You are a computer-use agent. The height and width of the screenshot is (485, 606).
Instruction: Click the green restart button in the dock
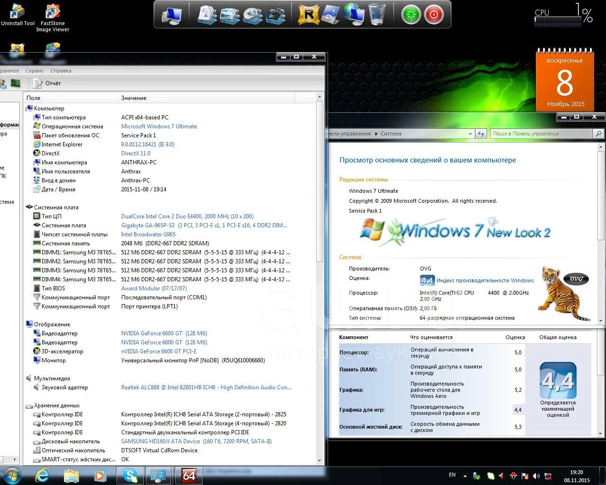pos(411,15)
